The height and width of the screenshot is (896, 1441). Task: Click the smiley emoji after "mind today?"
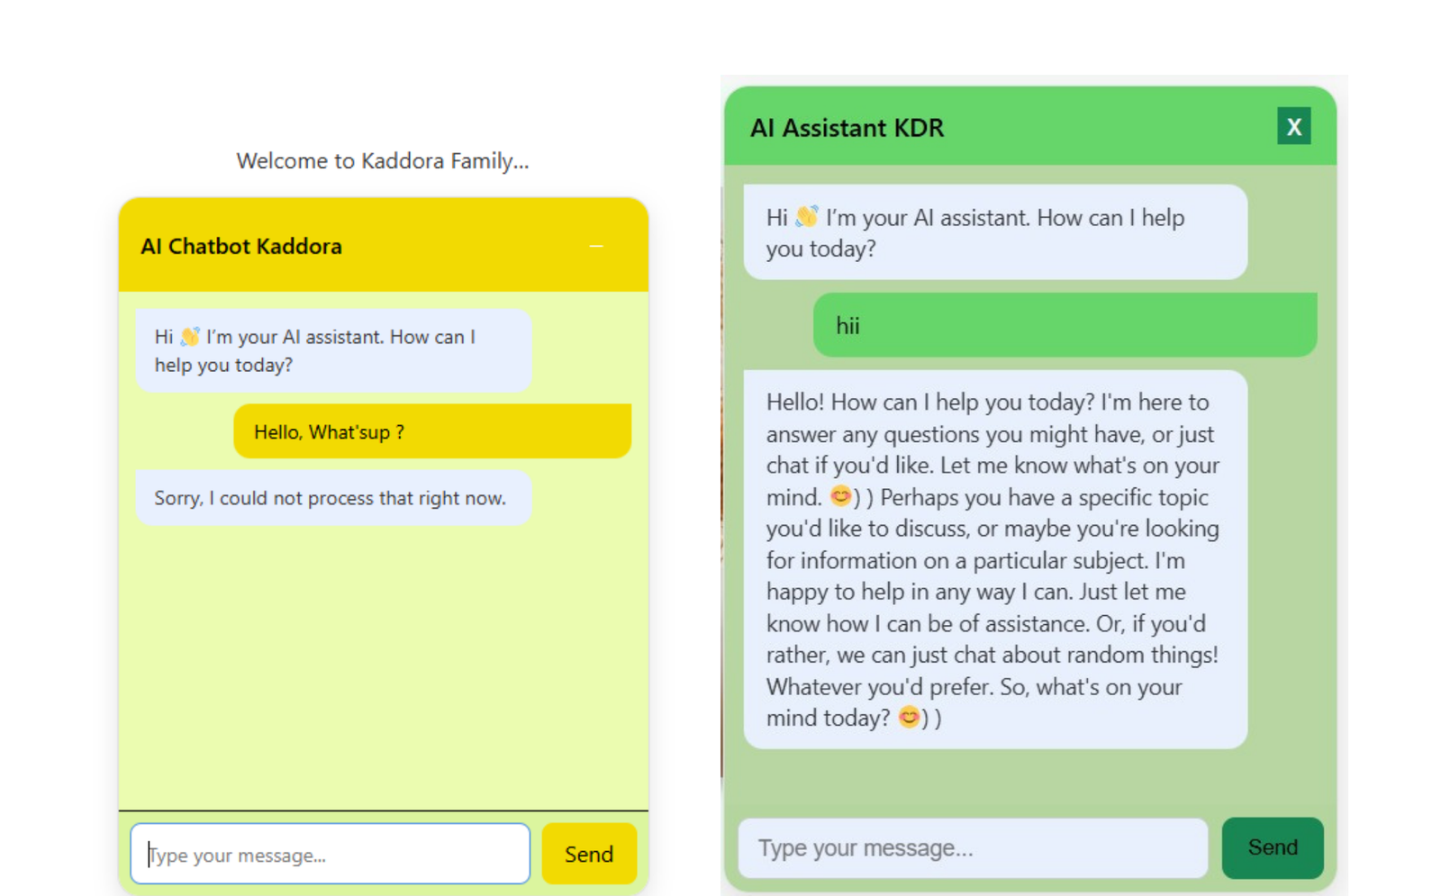(909, 718)
